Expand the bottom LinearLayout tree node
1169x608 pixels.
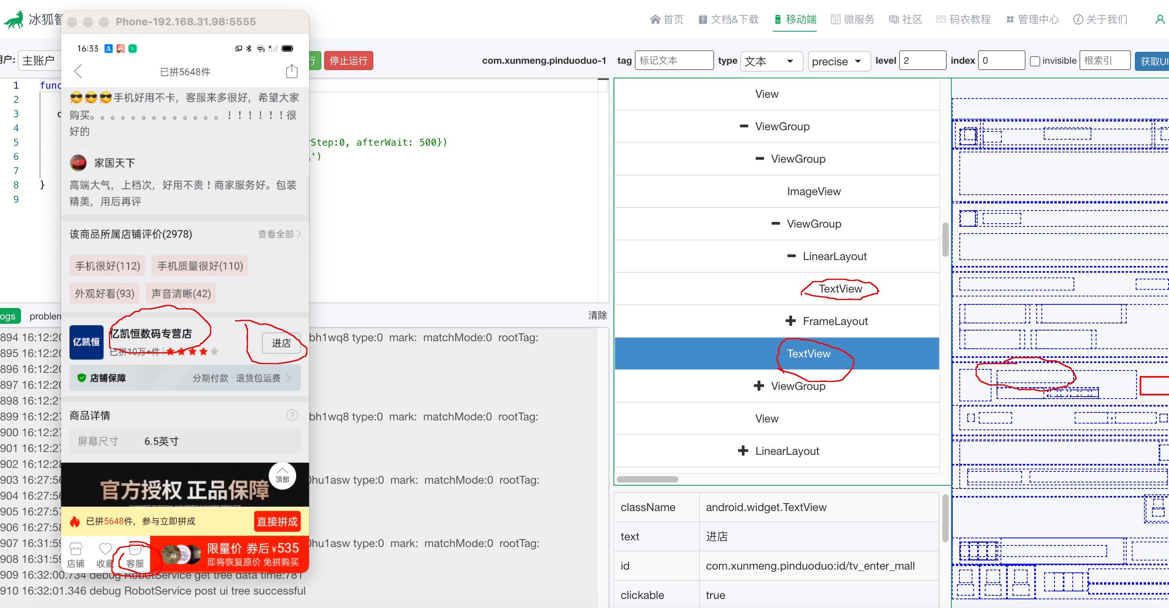coord(743,450)
